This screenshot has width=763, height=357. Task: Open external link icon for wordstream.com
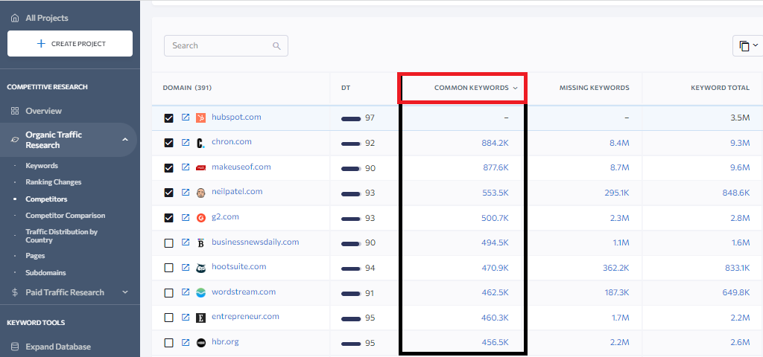(186, 292)
